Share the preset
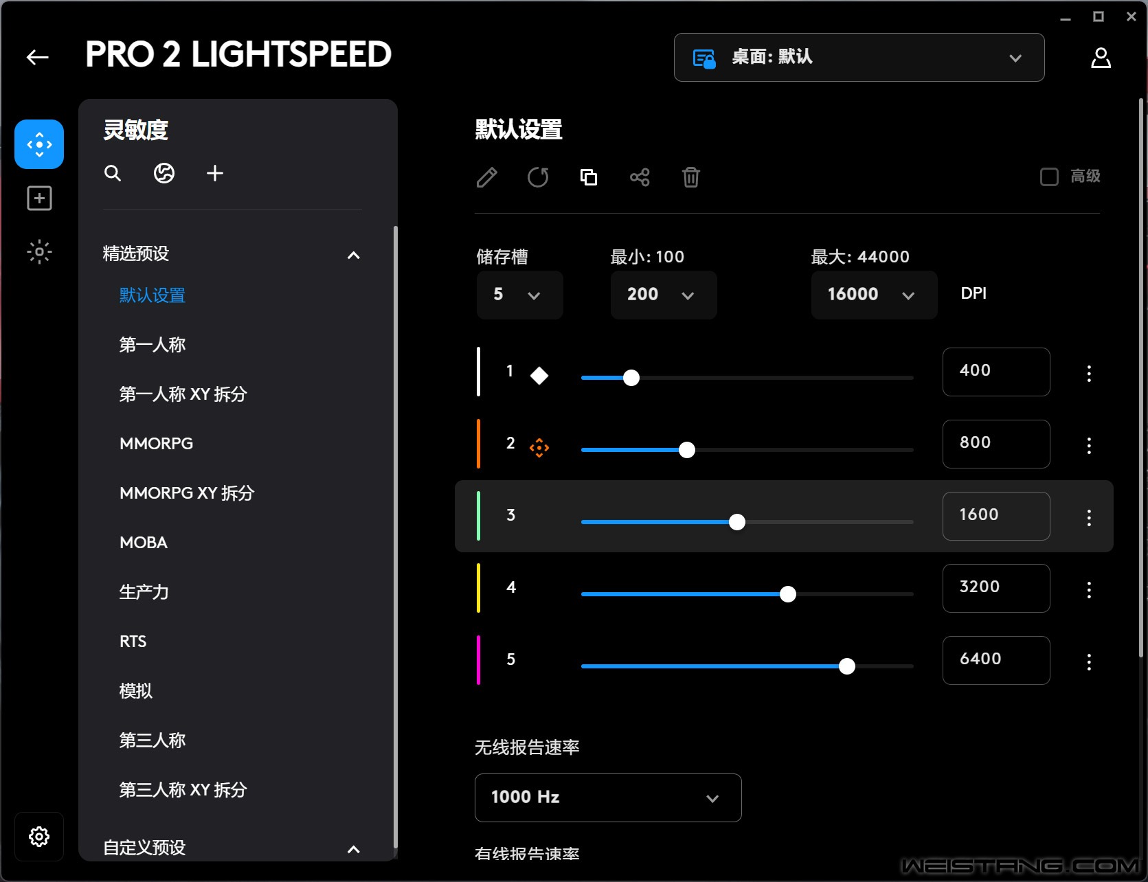This screenshot has width=1148, height=882. pyautogui.click(x=640, y=177)
